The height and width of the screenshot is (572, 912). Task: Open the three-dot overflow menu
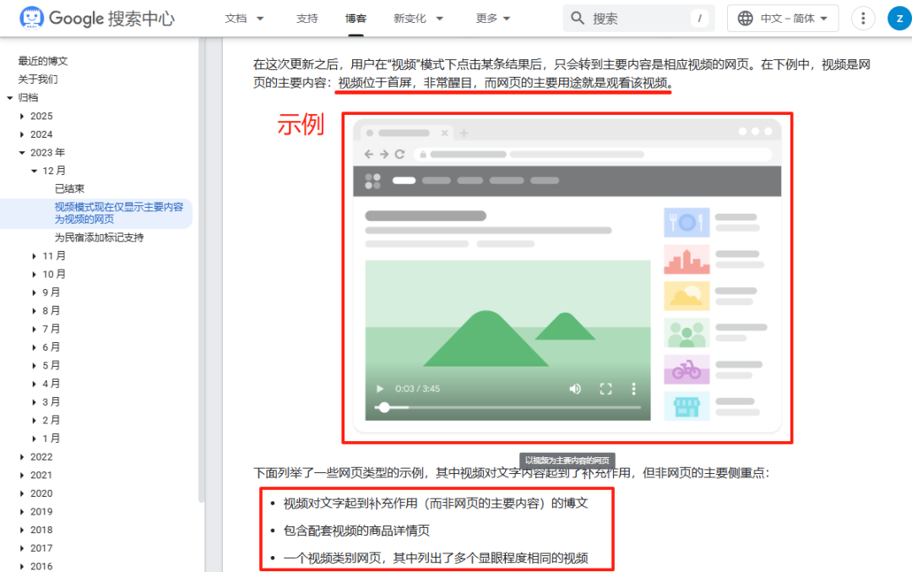click(862, 18)
